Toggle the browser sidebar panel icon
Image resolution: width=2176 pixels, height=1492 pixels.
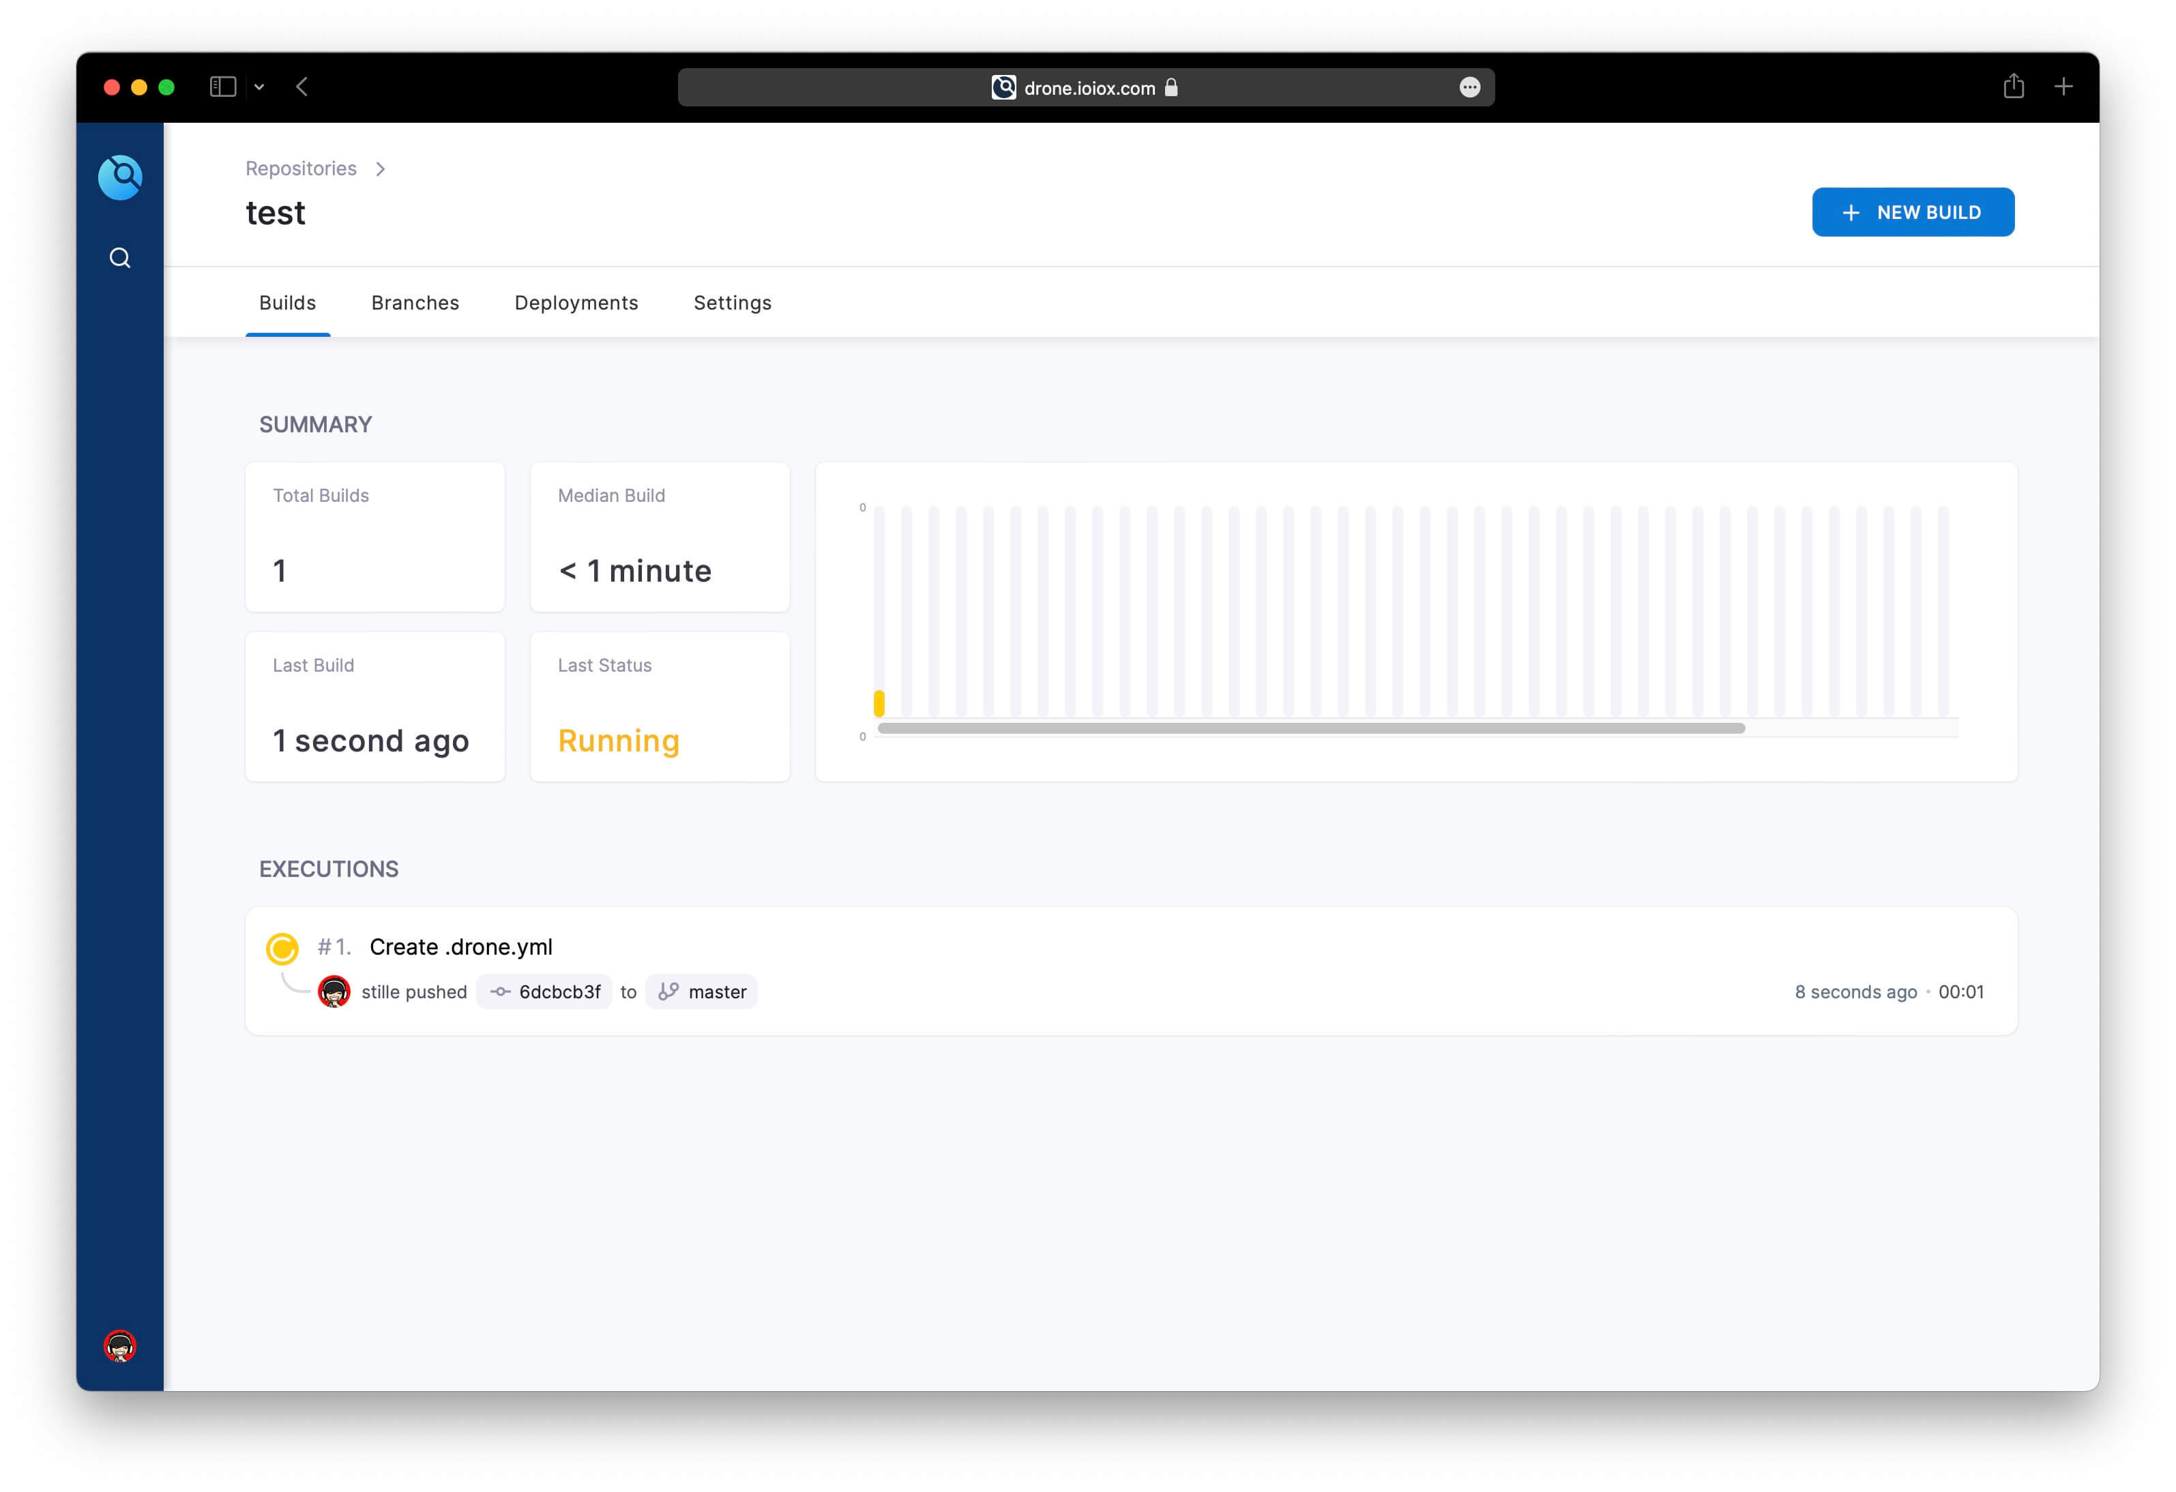click(223, 87)
